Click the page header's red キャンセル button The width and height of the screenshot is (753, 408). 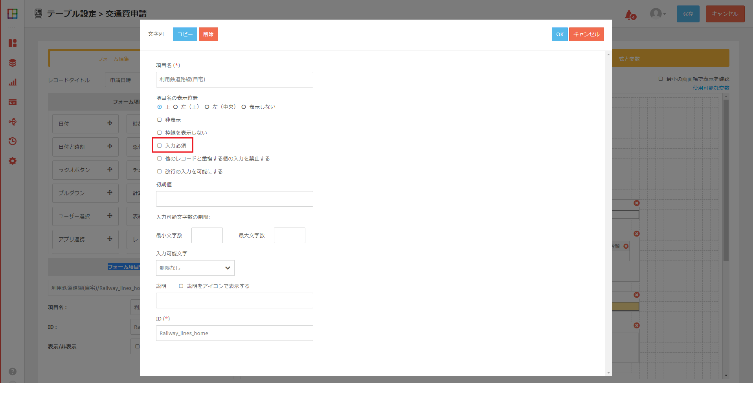[x=725, y=14]
